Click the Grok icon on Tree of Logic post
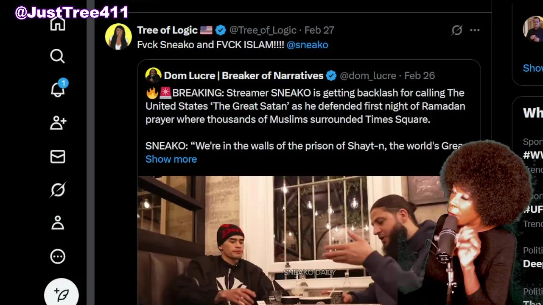The height and width of the screenshot is (305, 543). click(x=456, y=30)
